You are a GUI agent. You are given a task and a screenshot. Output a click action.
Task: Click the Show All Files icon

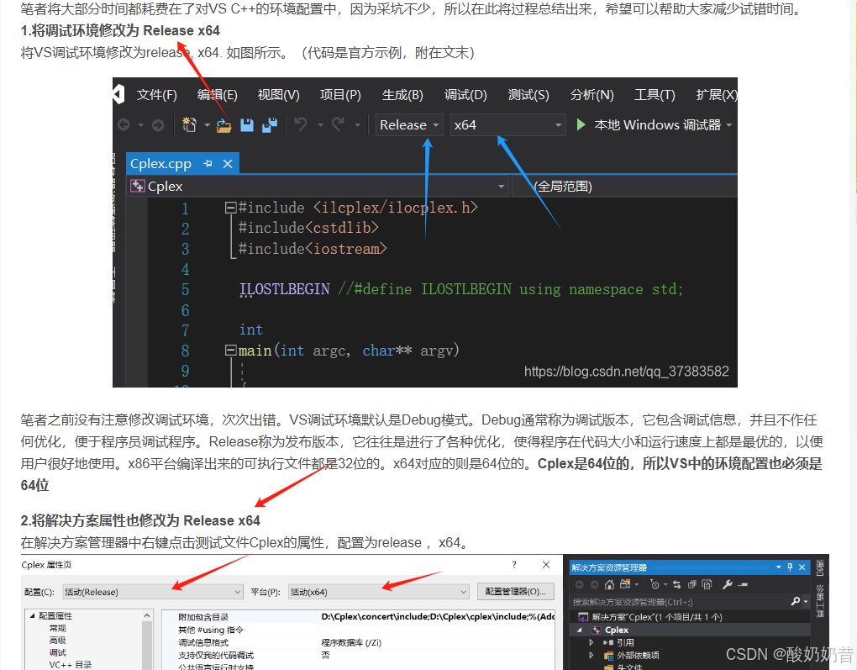click(x=707, y=585)
